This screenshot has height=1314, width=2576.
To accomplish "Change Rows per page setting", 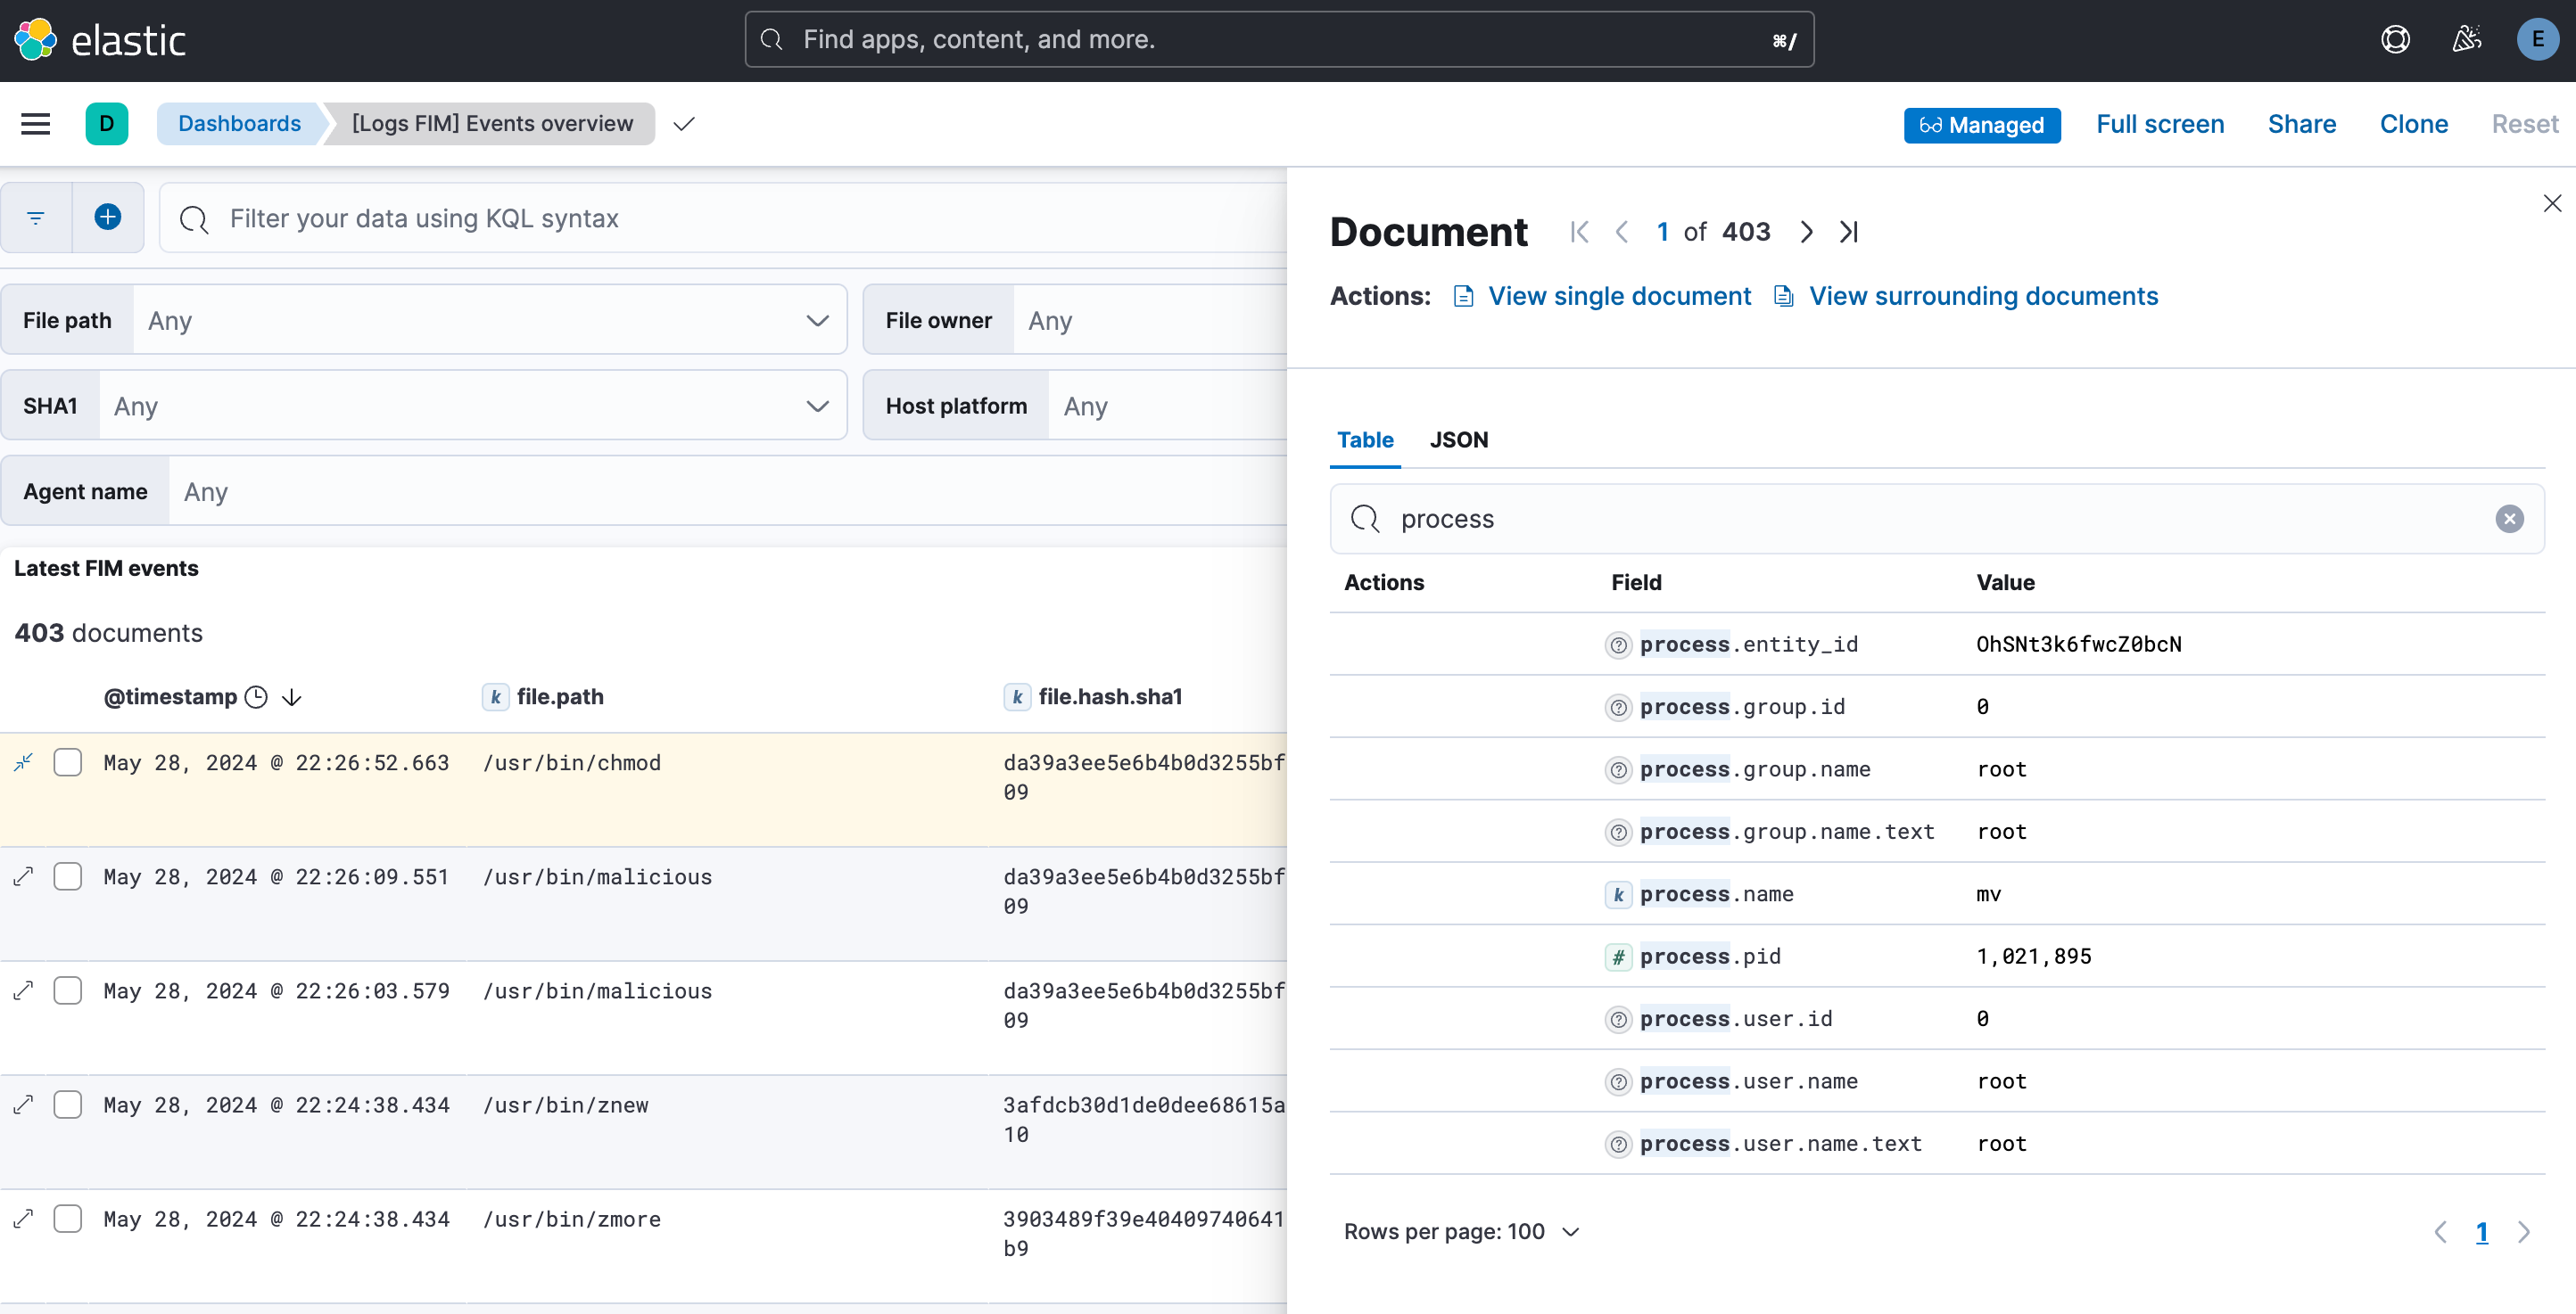I will (1461, 1231).
